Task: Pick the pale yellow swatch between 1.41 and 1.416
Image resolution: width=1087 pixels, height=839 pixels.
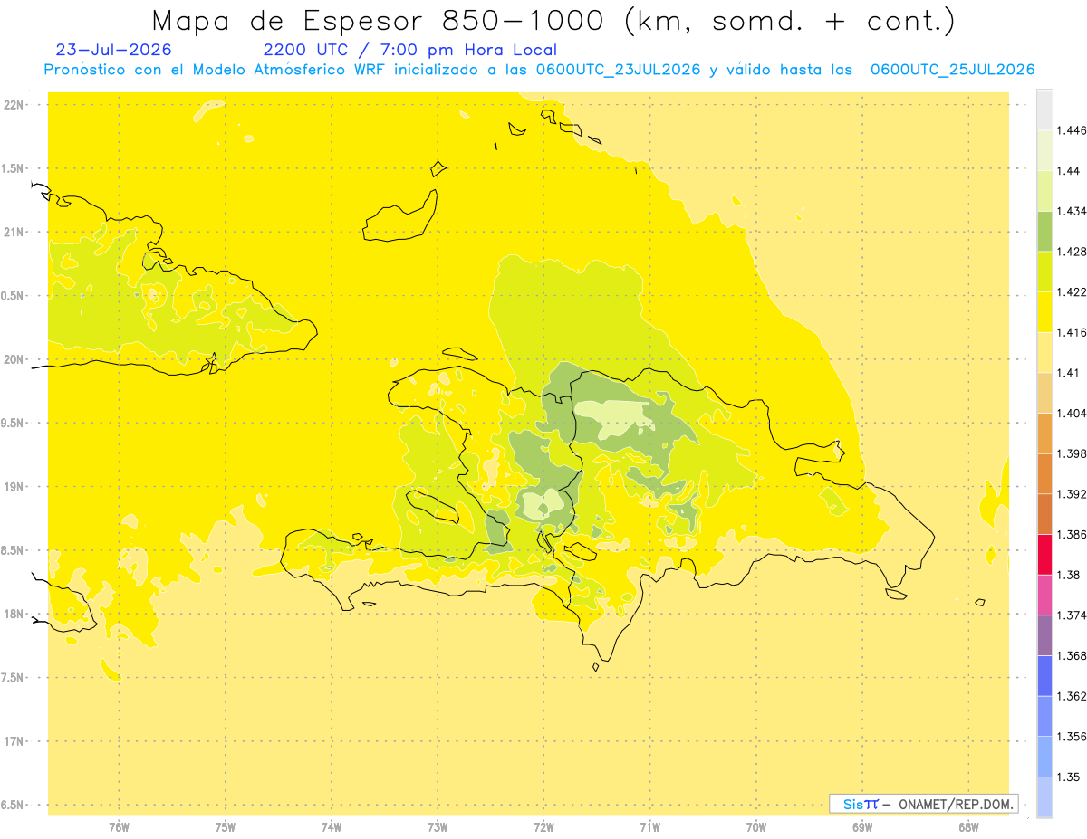Action: click(x=1044, y=352)
